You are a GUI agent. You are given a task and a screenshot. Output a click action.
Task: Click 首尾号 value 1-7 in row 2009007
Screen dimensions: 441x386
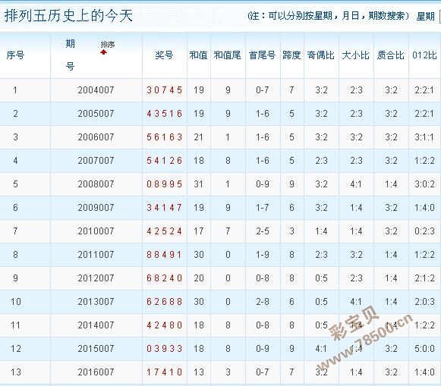click(x=263, y=208)
